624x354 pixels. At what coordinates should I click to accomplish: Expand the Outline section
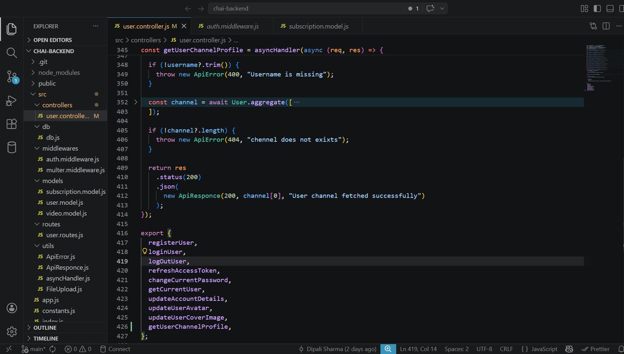tap(65, 328)
